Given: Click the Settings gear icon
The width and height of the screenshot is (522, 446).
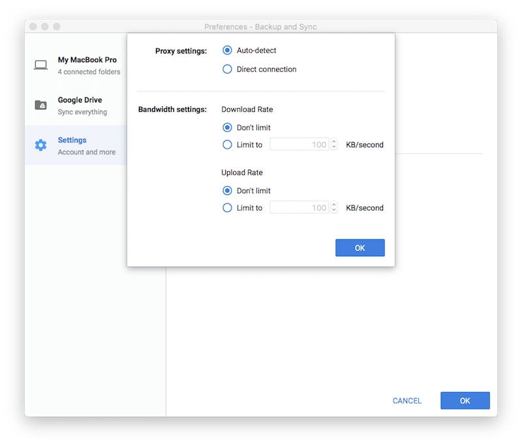Looking at the screenshot, I should click(40, 145).
